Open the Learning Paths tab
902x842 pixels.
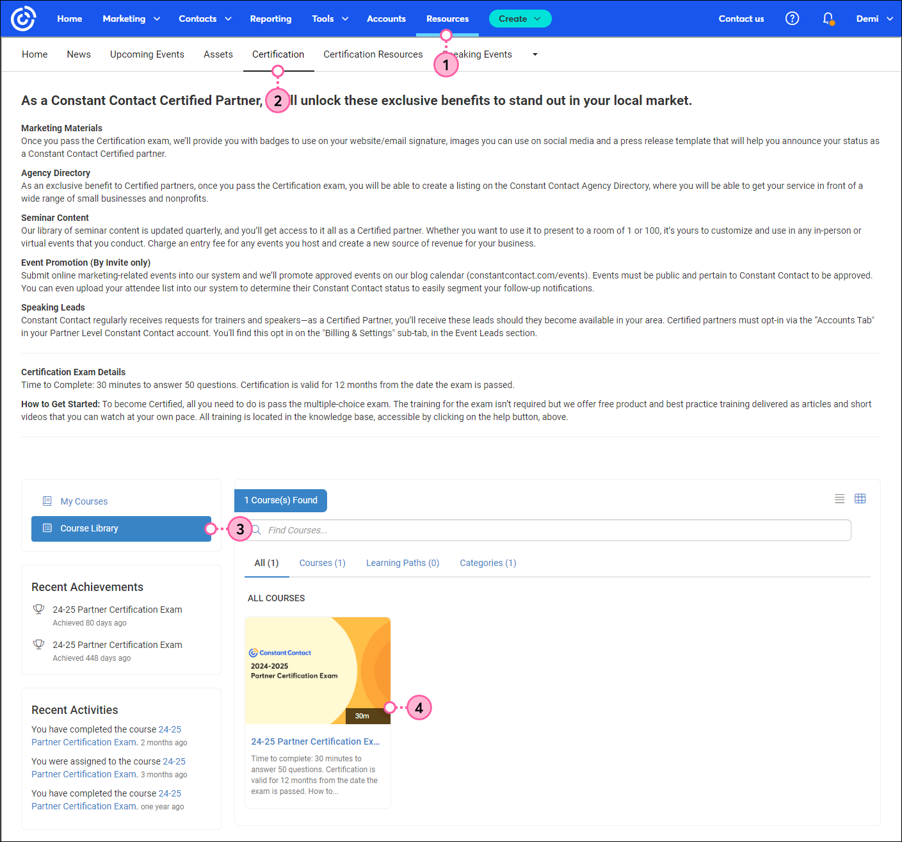(x=402, y=563)
